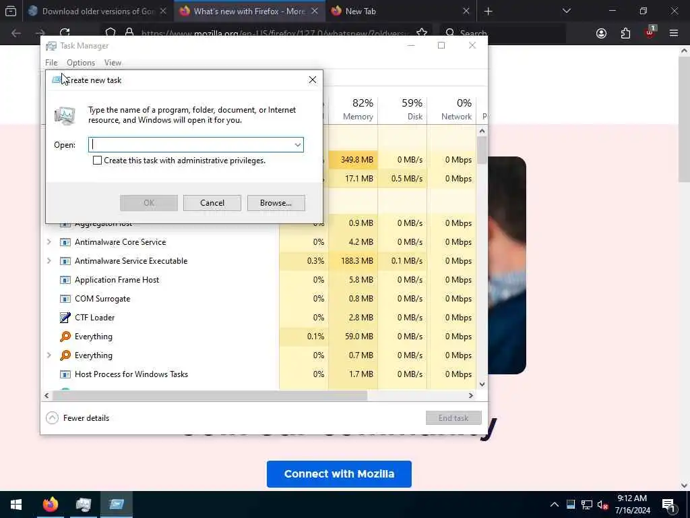Click the 349.8 MB memory cell
Viewport: 690px width, 518px height.
353,159
